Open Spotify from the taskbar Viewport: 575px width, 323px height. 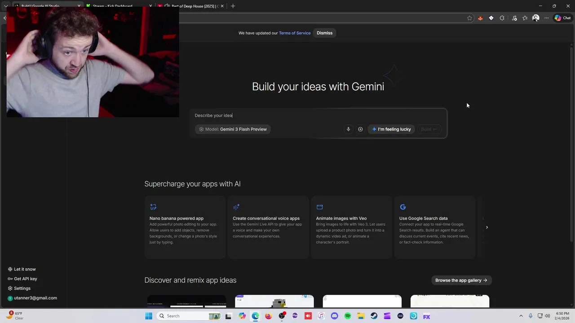point(347,316)
